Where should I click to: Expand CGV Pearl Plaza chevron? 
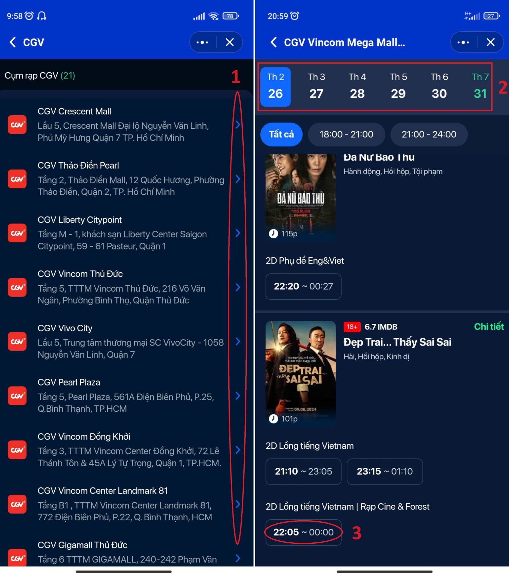(238, 396)
